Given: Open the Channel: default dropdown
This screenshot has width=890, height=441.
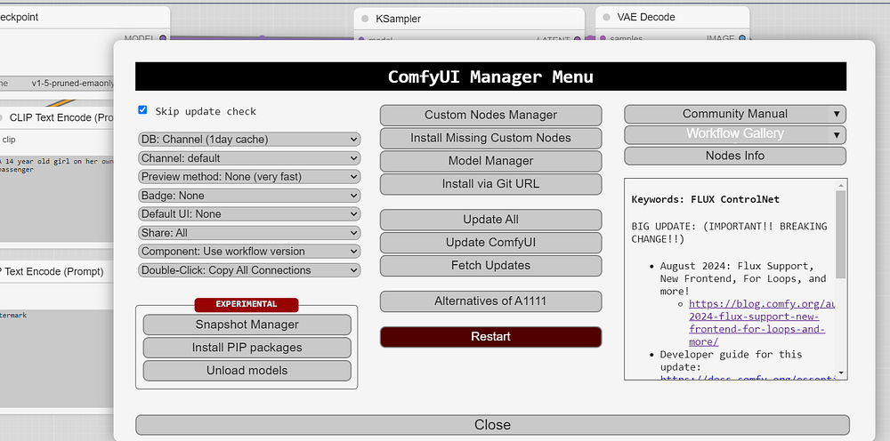Looking at the screenshot, I should [249, 158].
